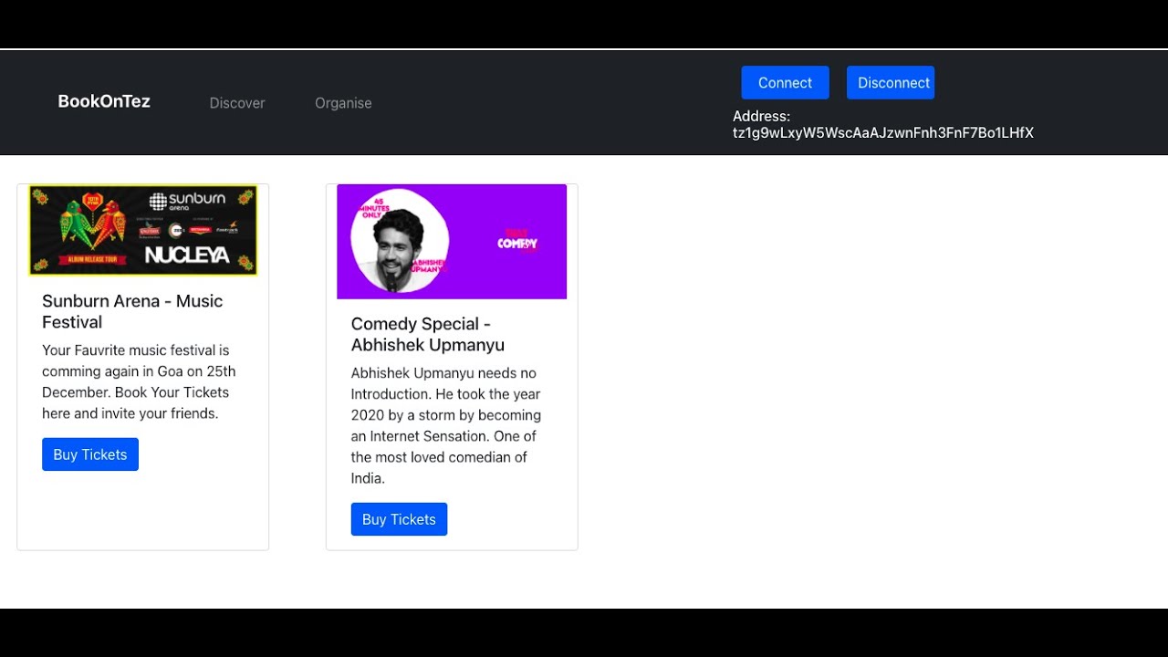Buy Tickets for Sunburn Arena festival
The width and height of the screenshot is (1168, 657).
pos(90,454)
